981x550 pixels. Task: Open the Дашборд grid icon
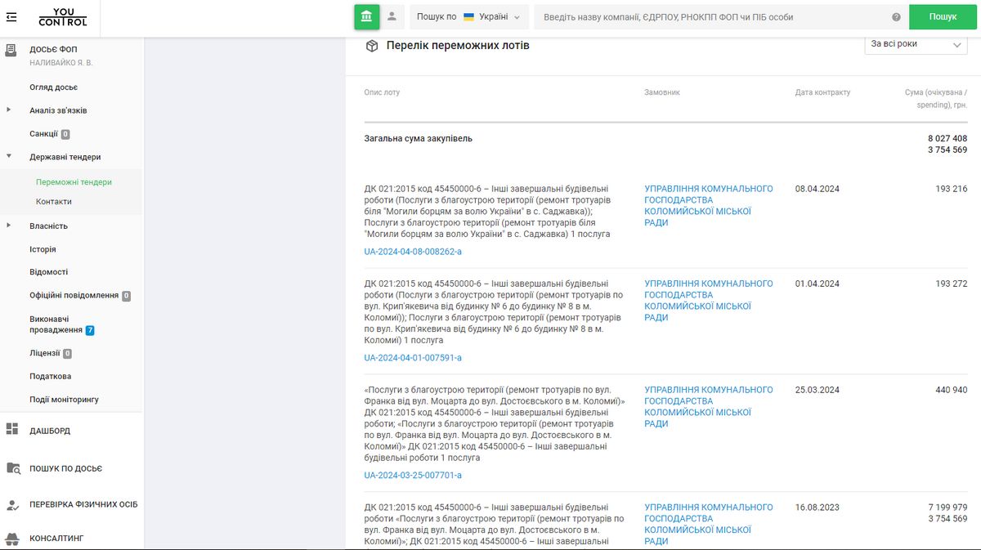click(x=12, y=430)
